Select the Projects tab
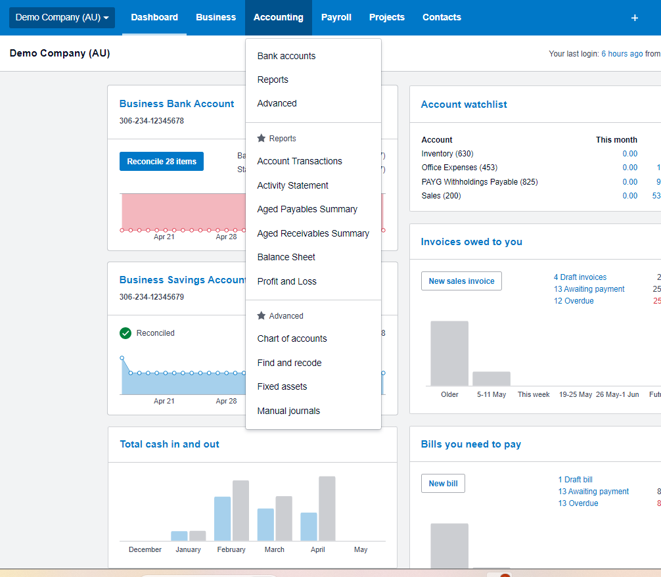 386,18
